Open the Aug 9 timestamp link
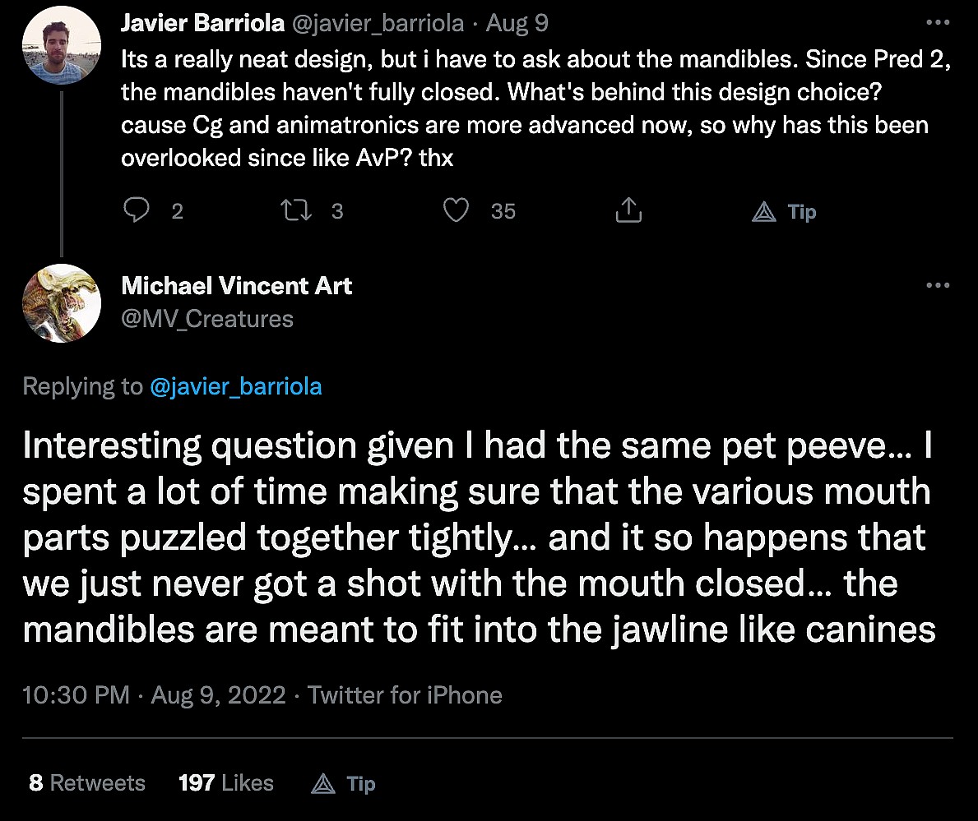978x821 pixels. (517, 22)
